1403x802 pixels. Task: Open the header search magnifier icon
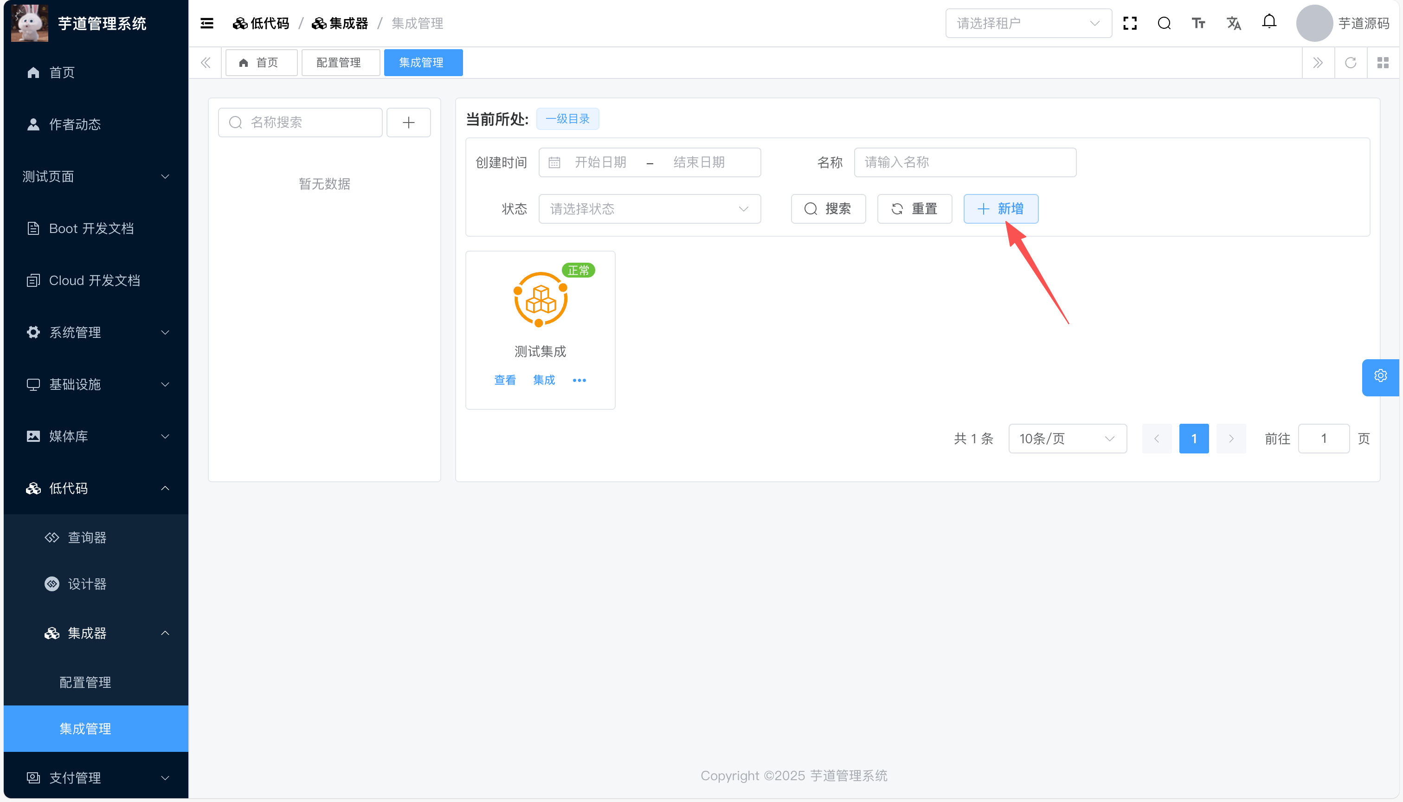coord(1164,23)
